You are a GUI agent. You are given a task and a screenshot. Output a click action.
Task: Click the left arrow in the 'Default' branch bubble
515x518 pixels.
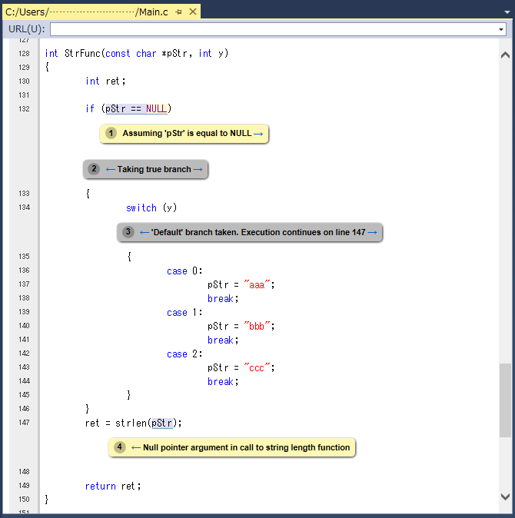[x=144, y=232]
